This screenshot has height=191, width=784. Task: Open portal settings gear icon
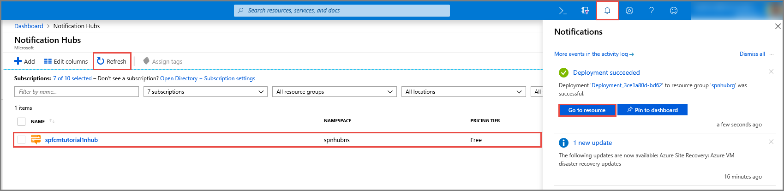629,11
